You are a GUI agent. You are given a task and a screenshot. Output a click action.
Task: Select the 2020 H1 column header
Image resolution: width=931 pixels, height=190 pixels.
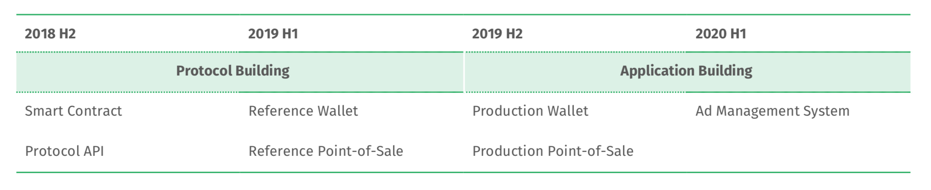click(721, 34)
